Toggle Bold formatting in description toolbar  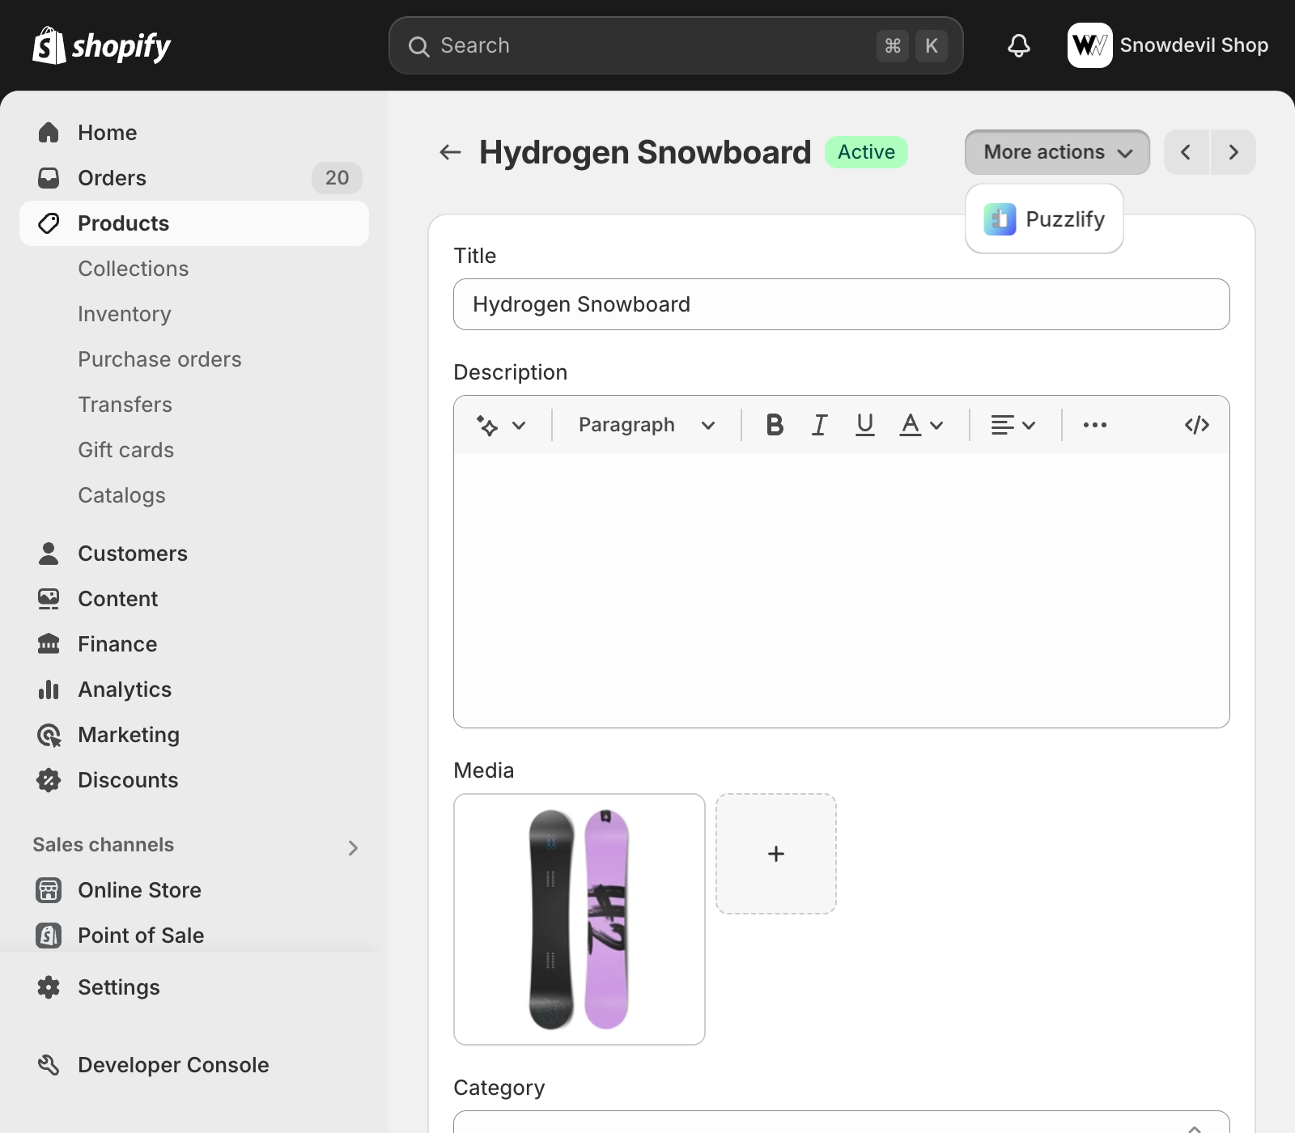coord(775,425)
